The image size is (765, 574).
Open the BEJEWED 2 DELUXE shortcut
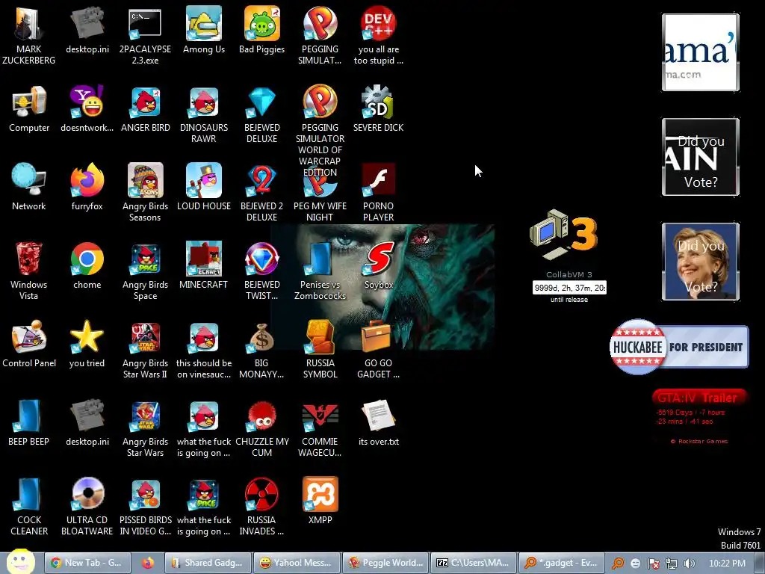[x=262, y=192]
